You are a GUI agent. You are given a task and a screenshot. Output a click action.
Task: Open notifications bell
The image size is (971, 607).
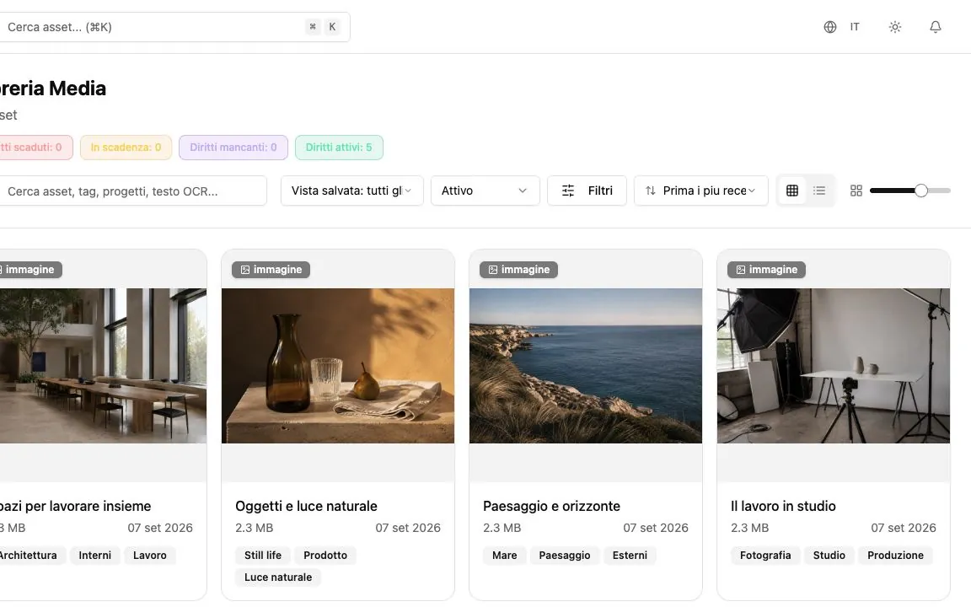pos(935,27)
